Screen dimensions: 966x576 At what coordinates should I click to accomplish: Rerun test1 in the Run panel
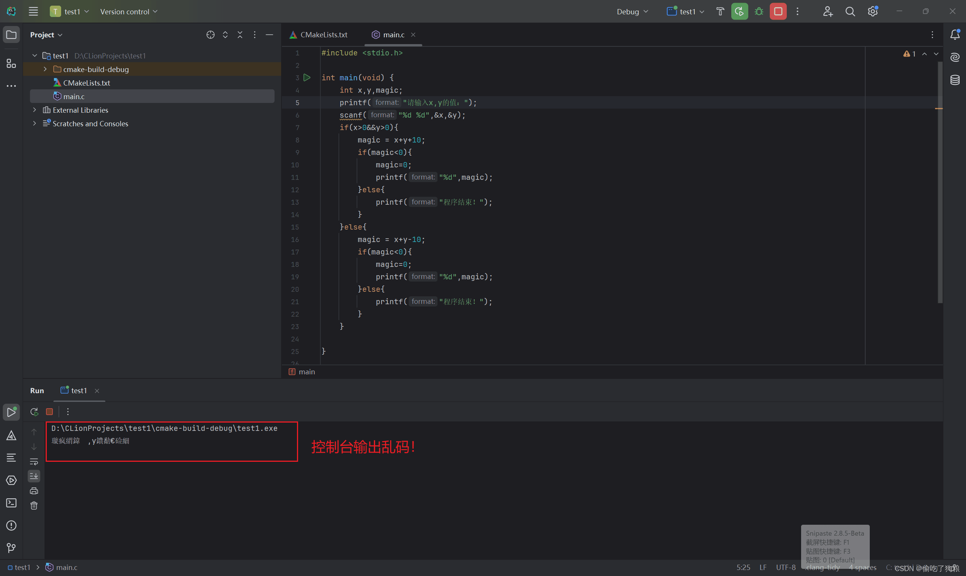(34, 411)
